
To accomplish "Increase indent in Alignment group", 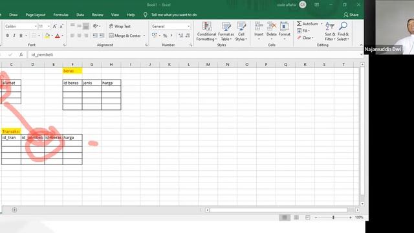I will [102, 36].
